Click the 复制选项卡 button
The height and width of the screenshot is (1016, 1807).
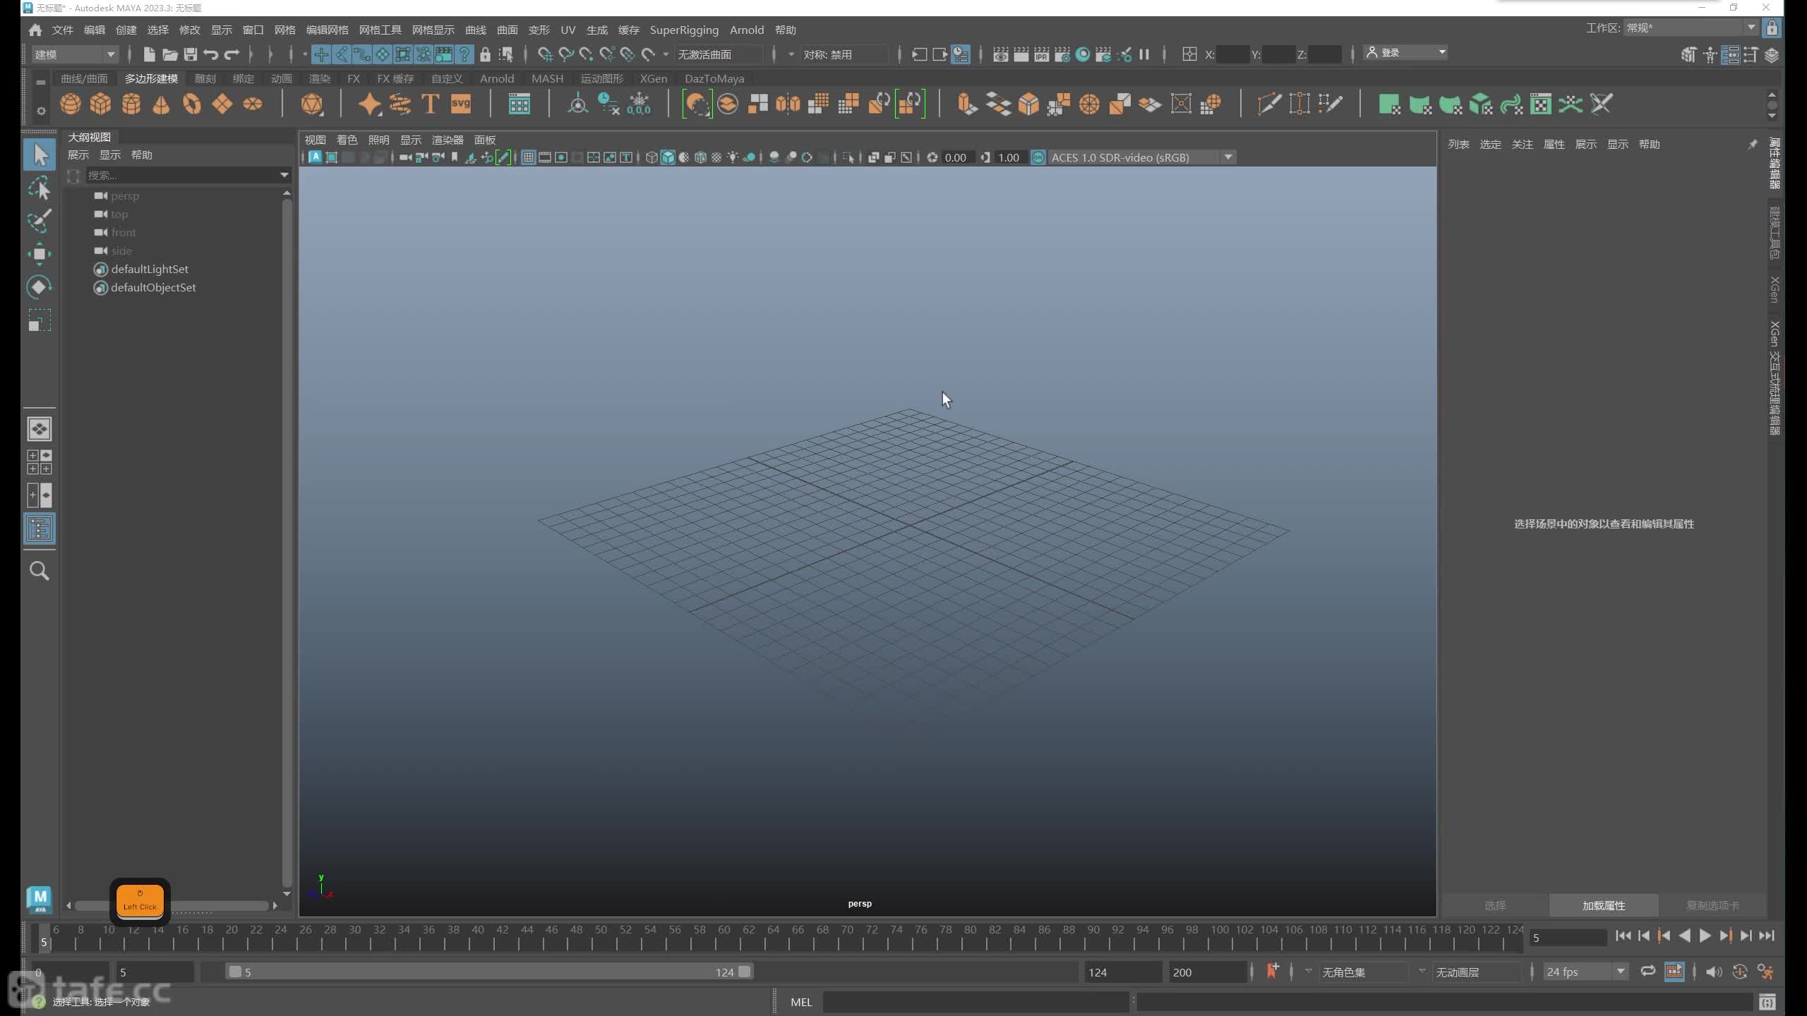(x=1713, y=905)
